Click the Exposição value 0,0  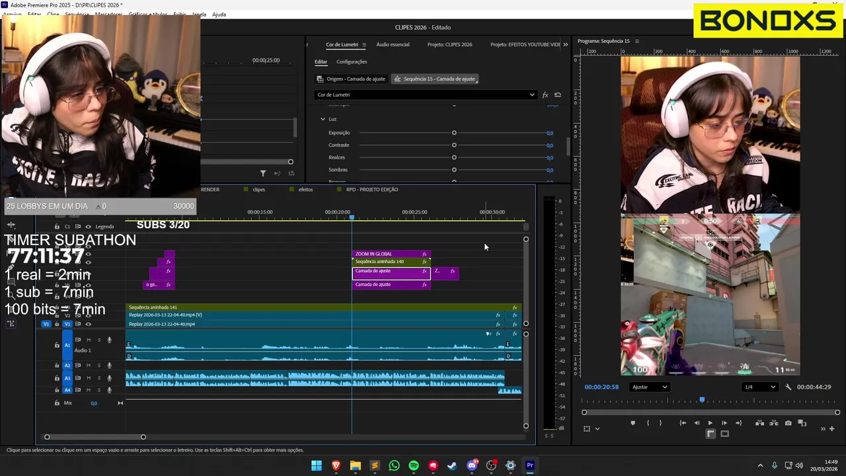point(549,133)
